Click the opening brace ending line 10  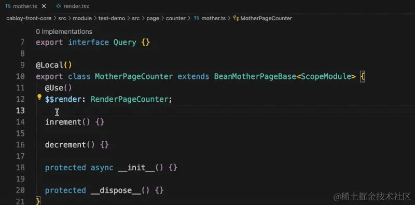coord(363,77)
